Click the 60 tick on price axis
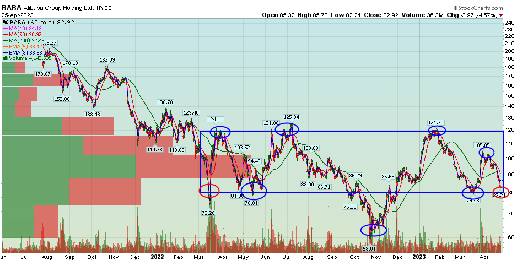 pos(511,237)
